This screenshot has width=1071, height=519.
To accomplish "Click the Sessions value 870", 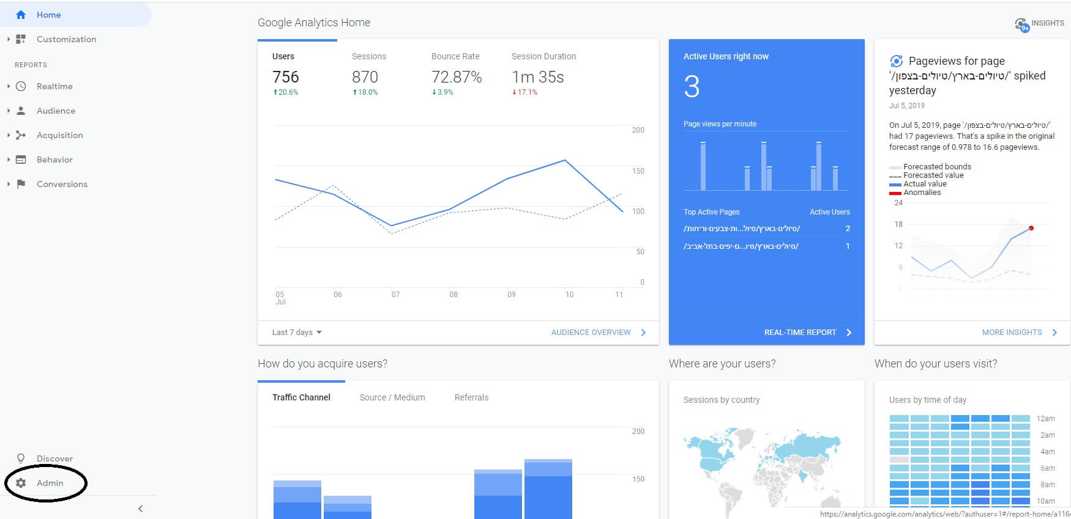I will 365,77.
